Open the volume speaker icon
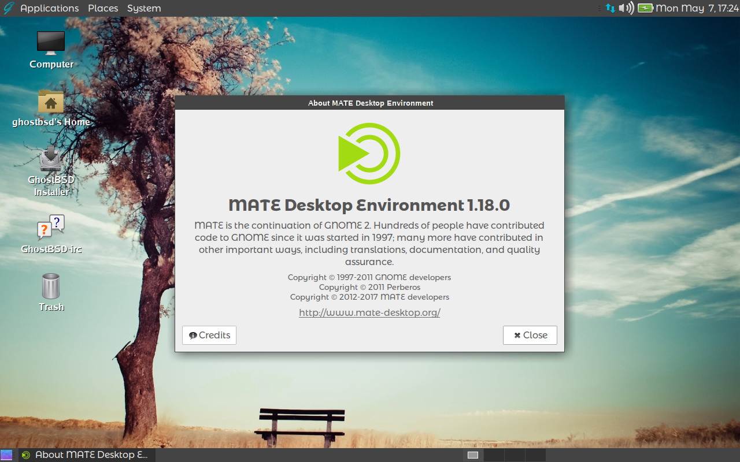740x462 pixels. click(x=626, y=8)
